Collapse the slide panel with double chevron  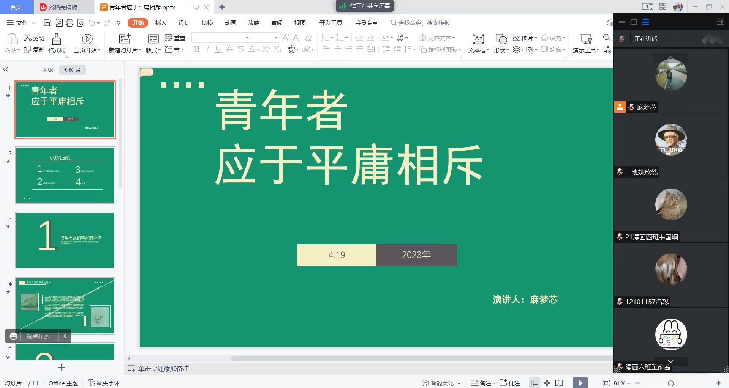click(5, 69)
